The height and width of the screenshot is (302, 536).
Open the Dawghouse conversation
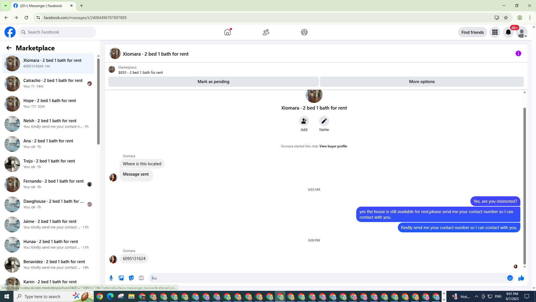(48, 204)
